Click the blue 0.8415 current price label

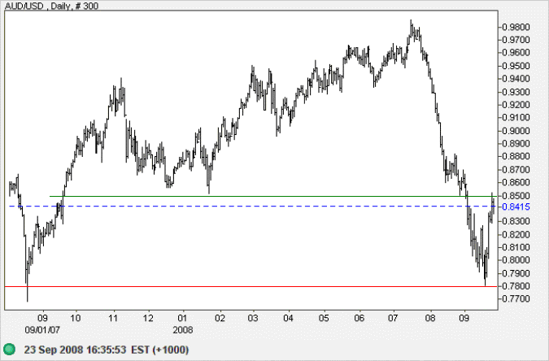[516, 207]
